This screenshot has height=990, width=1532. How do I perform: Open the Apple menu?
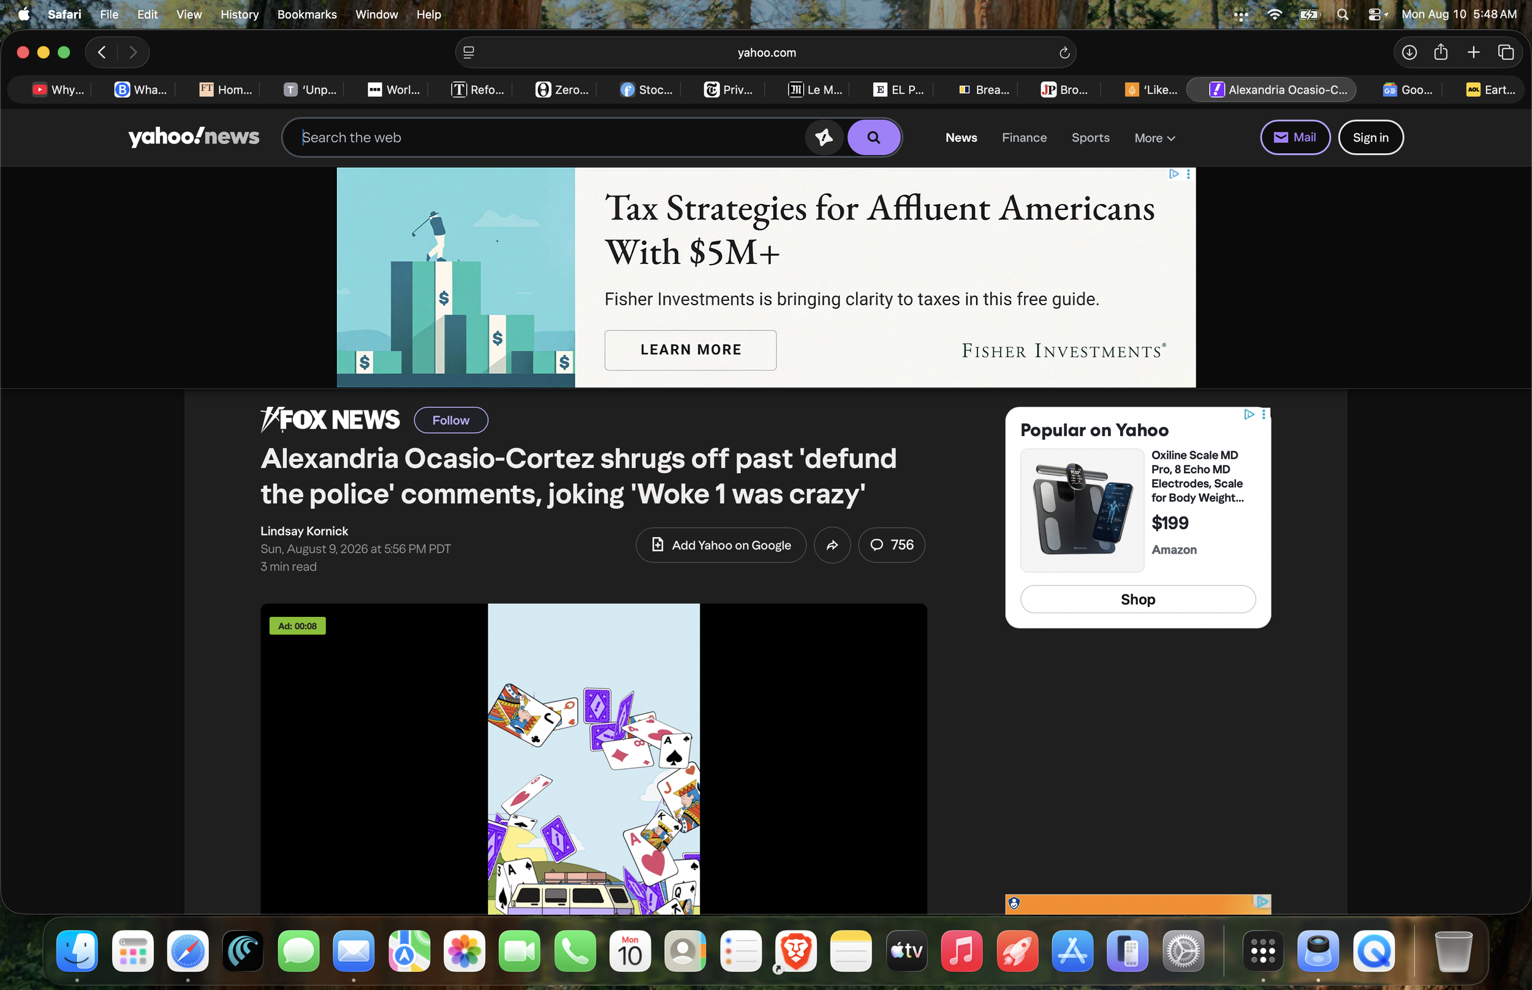pyautogui.click(x=24, y=14)
